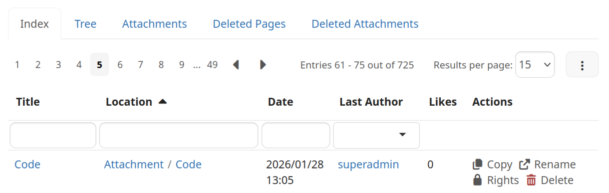The height and width of the screenshot is (193, 609).
Task: Click the Title filter input field
Action: pos(53,135)
